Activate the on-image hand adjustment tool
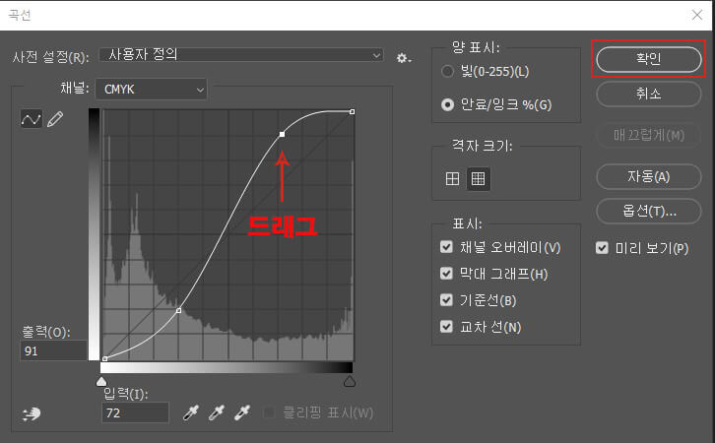 32,413
